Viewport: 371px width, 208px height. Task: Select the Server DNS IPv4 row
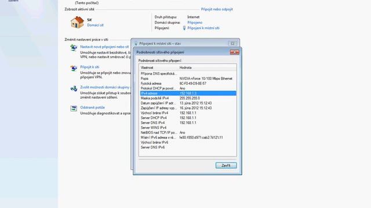coord(188,123)
